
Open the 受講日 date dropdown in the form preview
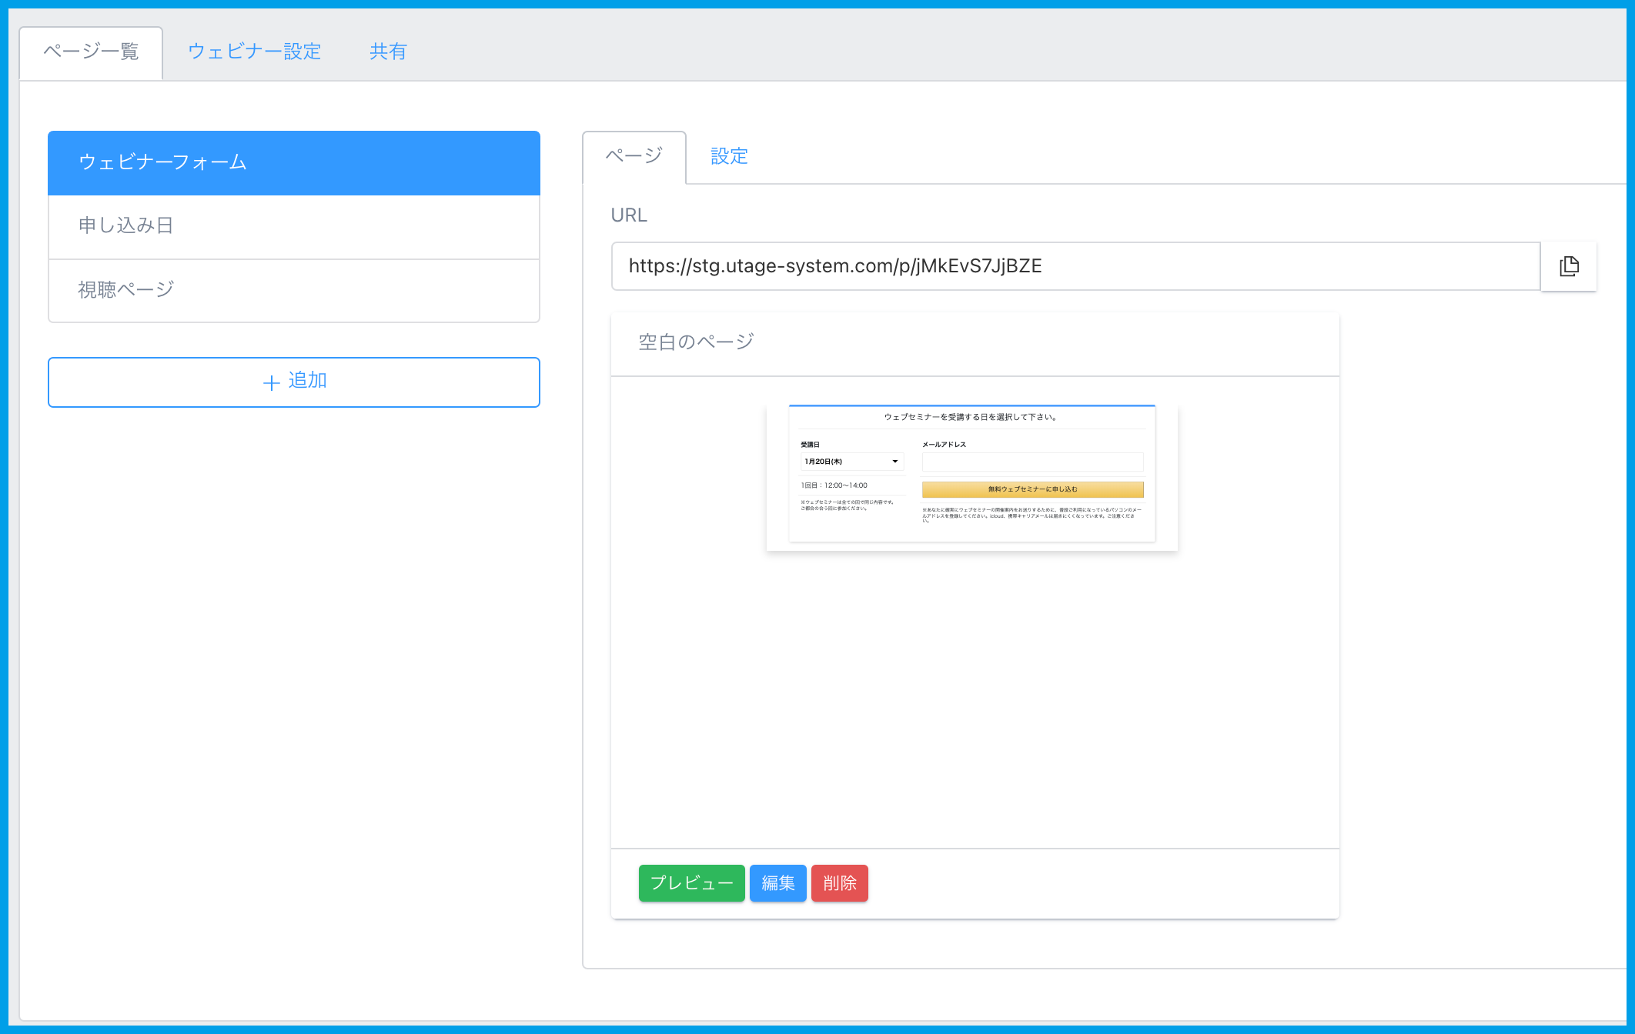tap(851, 462)
